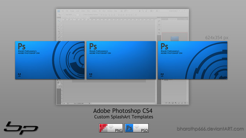Open the Arrange Documents dropdown
The height and width of the screenshot is (138, 246).
pos(152,11)
